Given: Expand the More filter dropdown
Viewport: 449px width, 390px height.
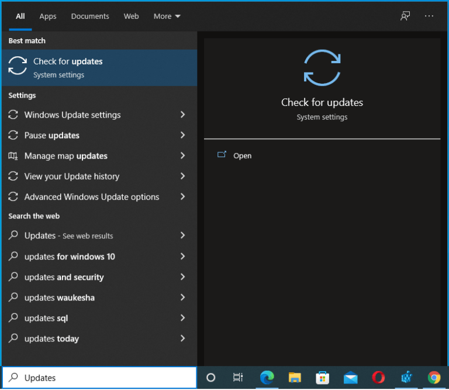Looking at the screenshot, I should click(167, 16).
